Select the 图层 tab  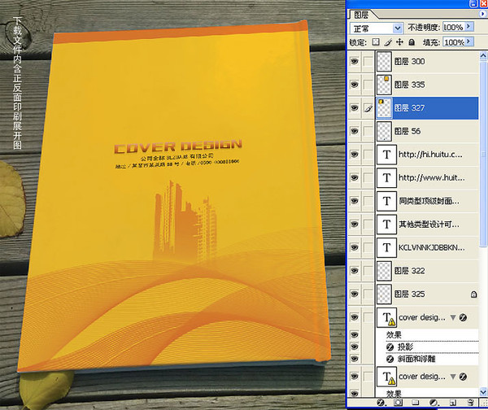click(361, 15)
